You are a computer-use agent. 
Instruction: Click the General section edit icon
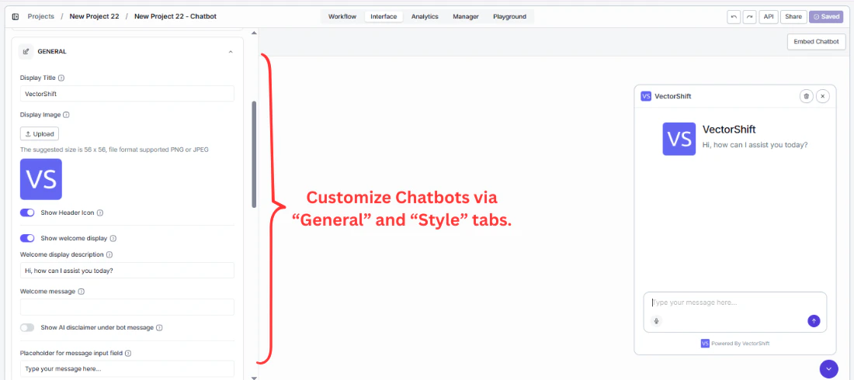pos(26,51)
